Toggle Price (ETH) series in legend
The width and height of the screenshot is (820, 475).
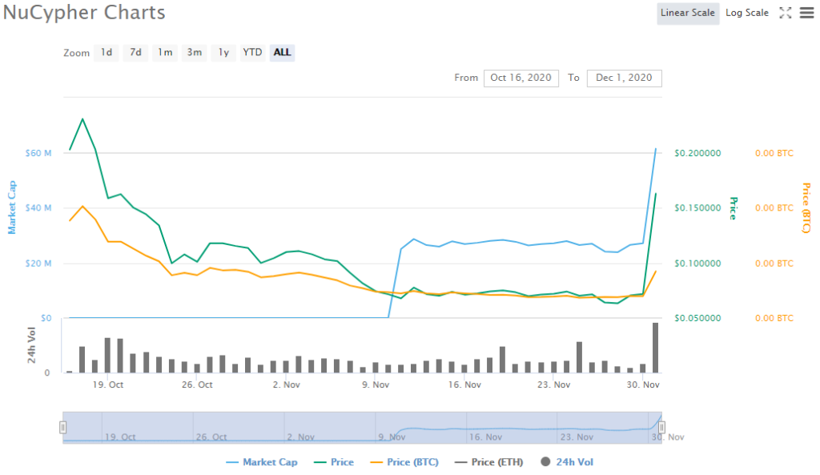(489, 462)
